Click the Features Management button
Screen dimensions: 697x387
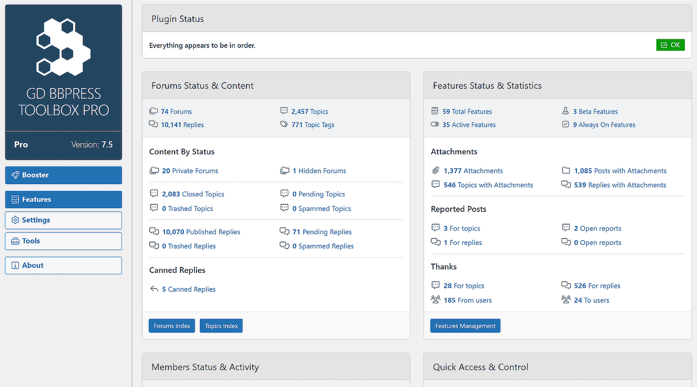click(465, 326)
